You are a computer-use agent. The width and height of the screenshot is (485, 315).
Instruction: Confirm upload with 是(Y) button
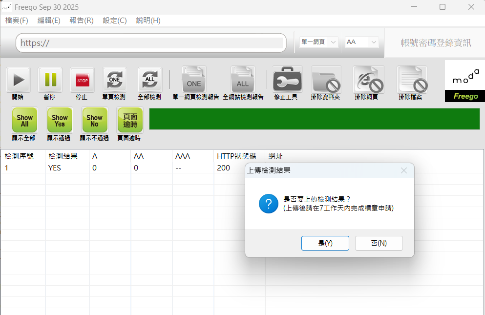click(x=325, y=243)
